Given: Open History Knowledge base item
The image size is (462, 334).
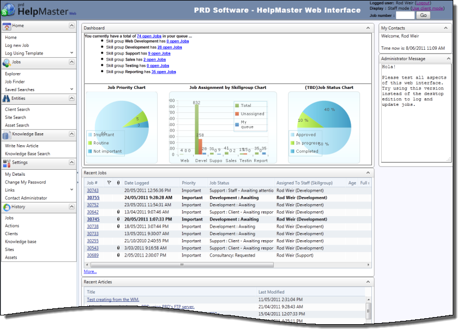Looking at the screenshot, I should 21,241.
